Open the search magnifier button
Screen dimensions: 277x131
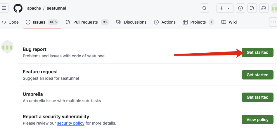coord(205,8)
